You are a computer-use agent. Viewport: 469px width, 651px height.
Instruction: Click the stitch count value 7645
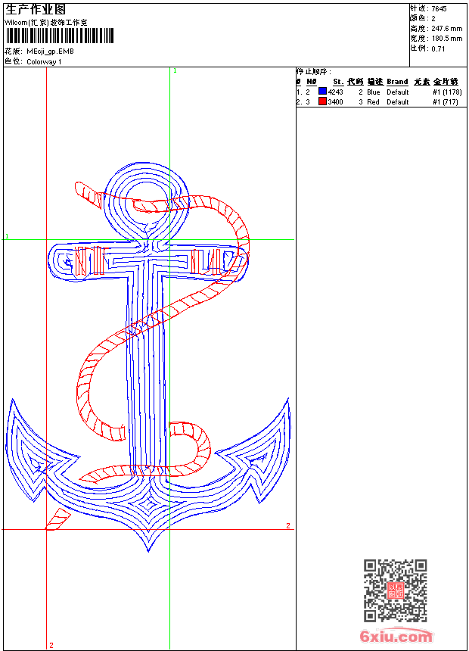(439, 8)
